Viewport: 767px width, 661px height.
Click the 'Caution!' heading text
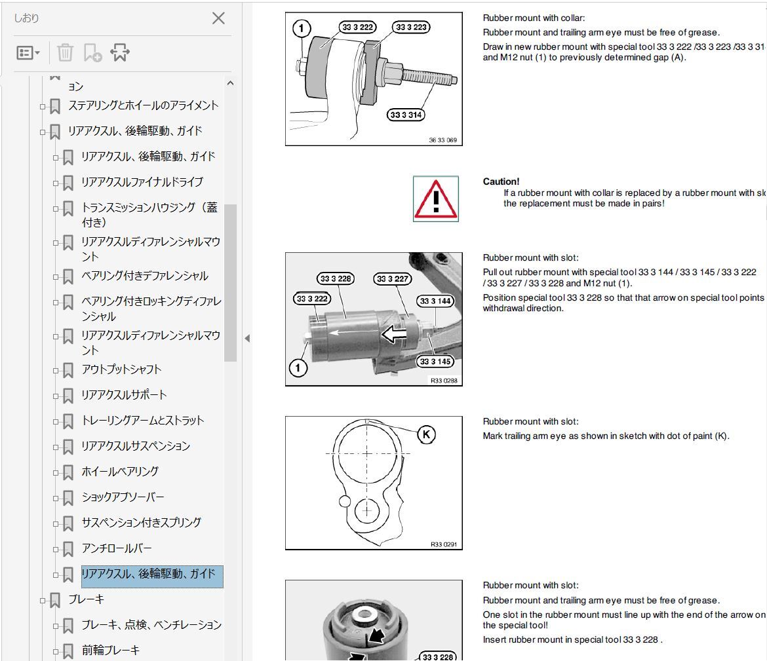[x=501, y=181]
